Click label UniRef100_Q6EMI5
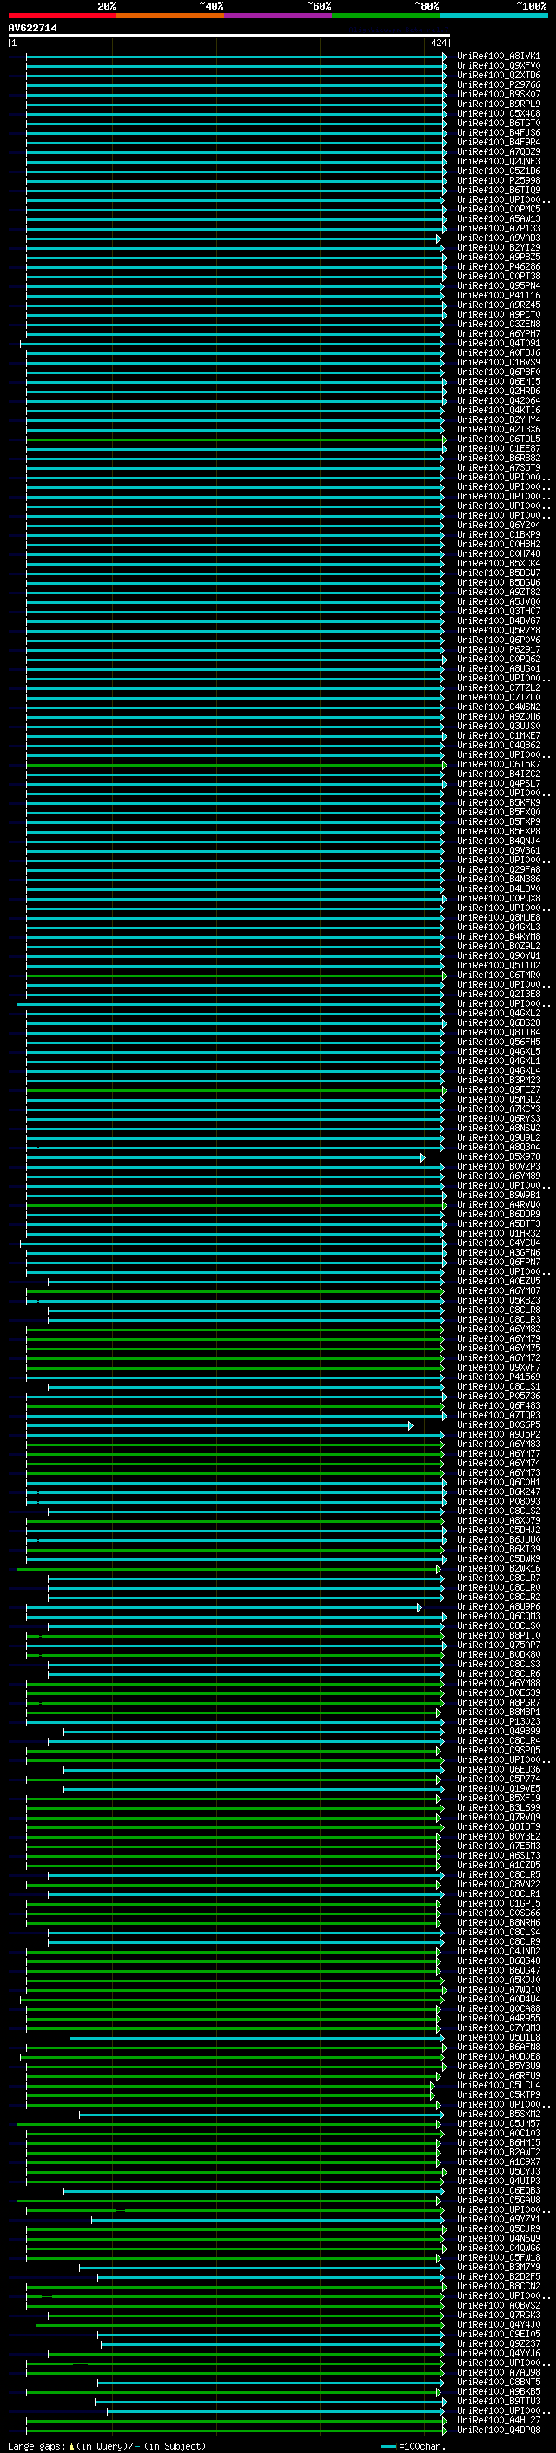The height and width of the screenshot is (2453, 556). click(x=499, y=382)
